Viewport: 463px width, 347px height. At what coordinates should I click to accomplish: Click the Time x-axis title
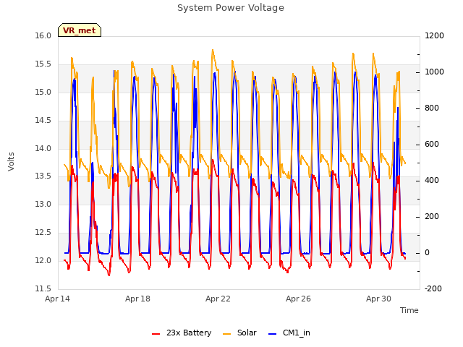click(x=409, y=310)
